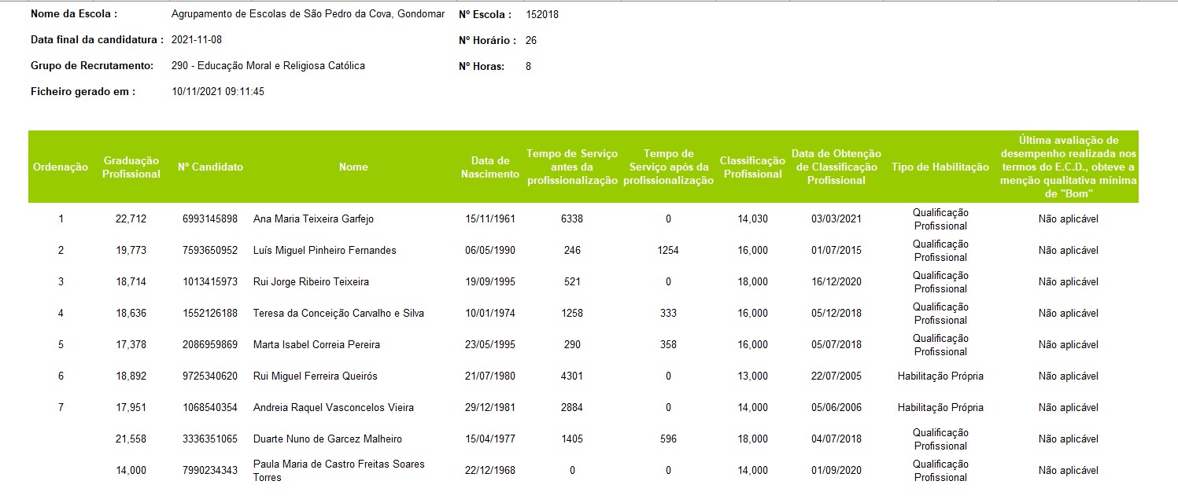The height and width of the screenshot is (503, 1178).
Task: Select the recruitment group 290 text
Action: (x=268, y=66)
